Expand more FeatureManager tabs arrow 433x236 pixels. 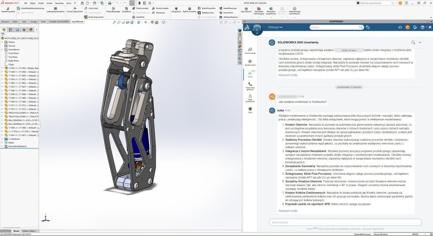(x=36, y=30)
